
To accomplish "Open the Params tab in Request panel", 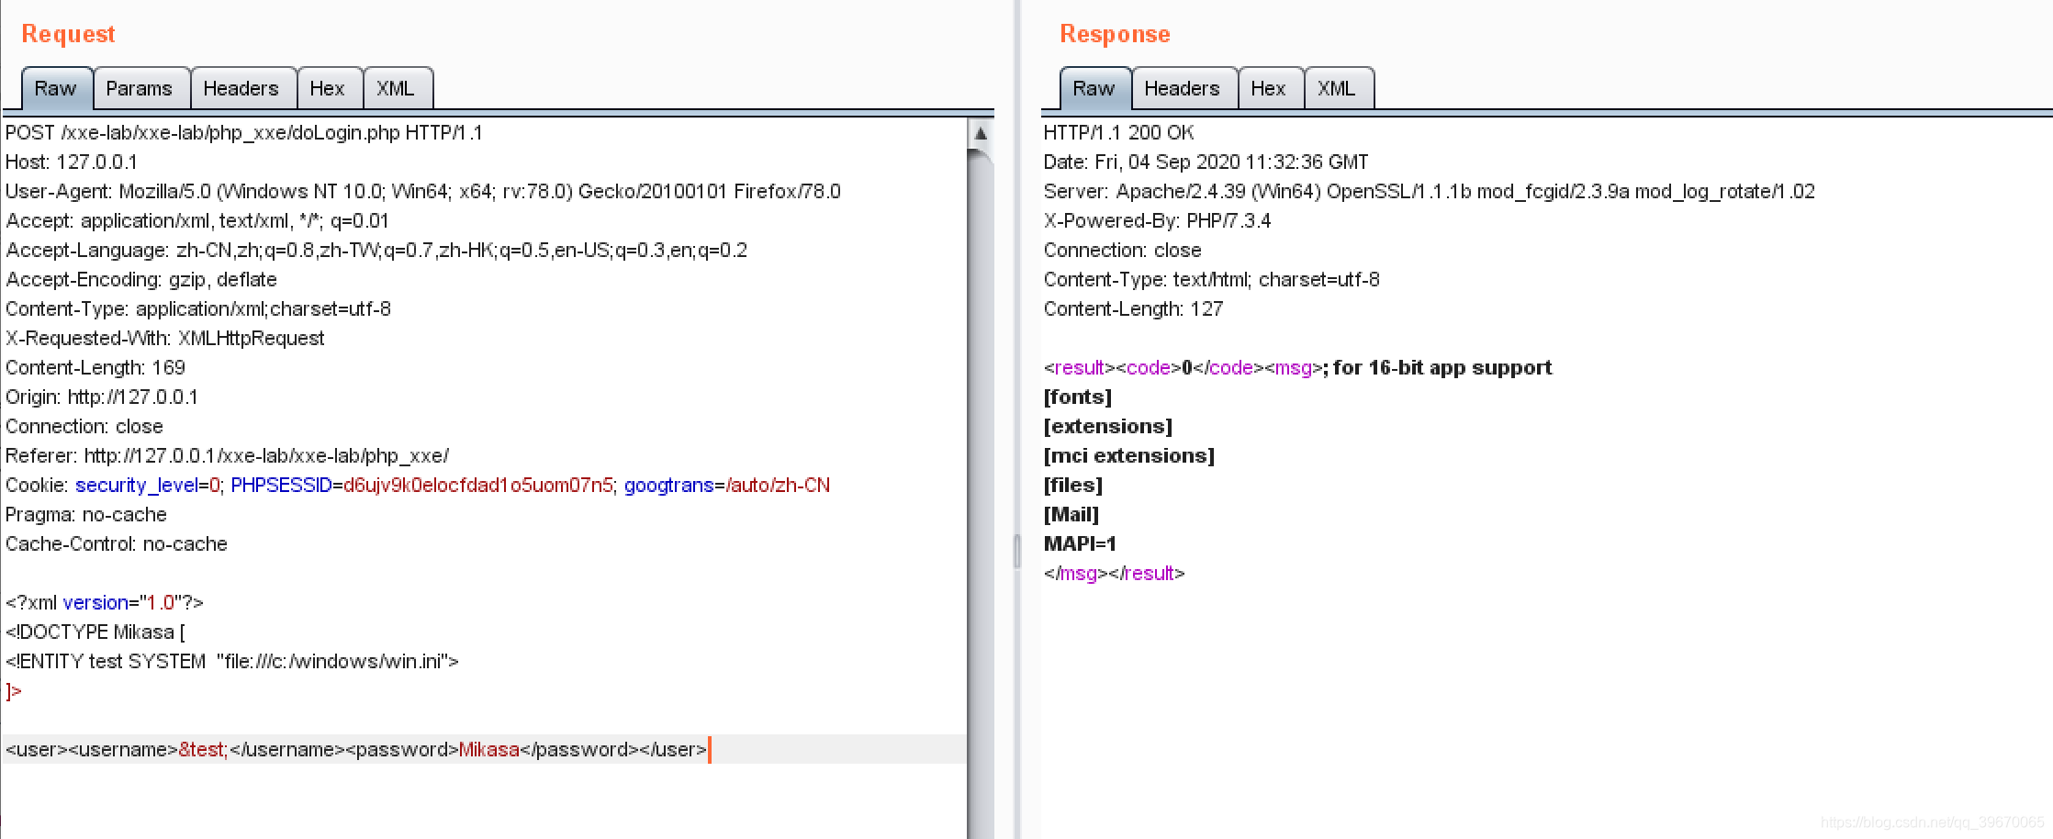I will pyautogui.click(x=140, y=88).
